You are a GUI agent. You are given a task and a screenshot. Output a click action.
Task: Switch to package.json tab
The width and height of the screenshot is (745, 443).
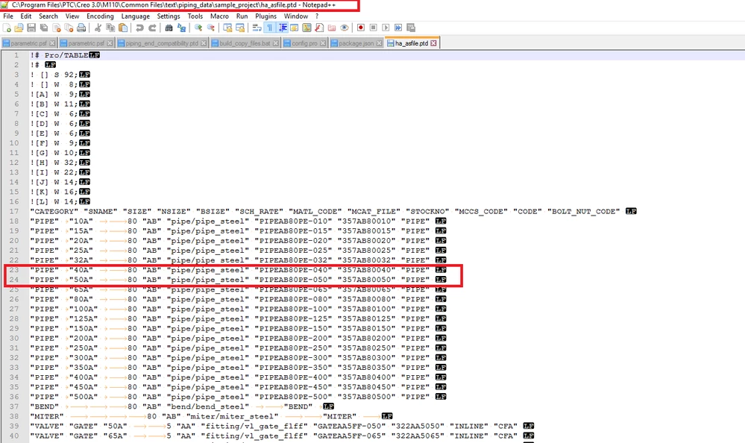pyautogui.click(x=356, y=43)
